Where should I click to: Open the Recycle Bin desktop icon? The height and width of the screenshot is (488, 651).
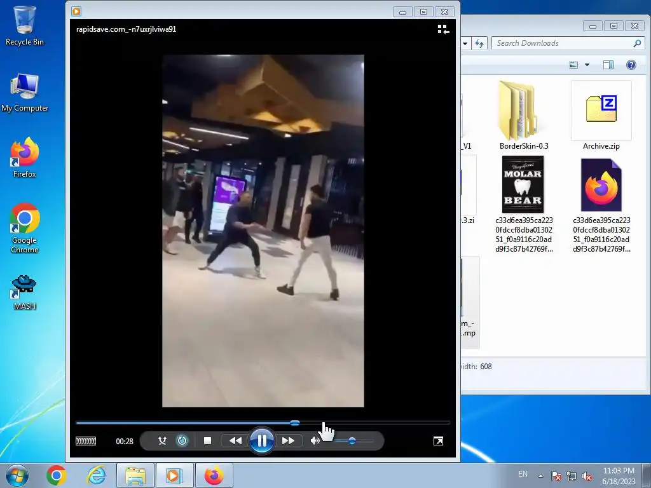coord(25,25)
